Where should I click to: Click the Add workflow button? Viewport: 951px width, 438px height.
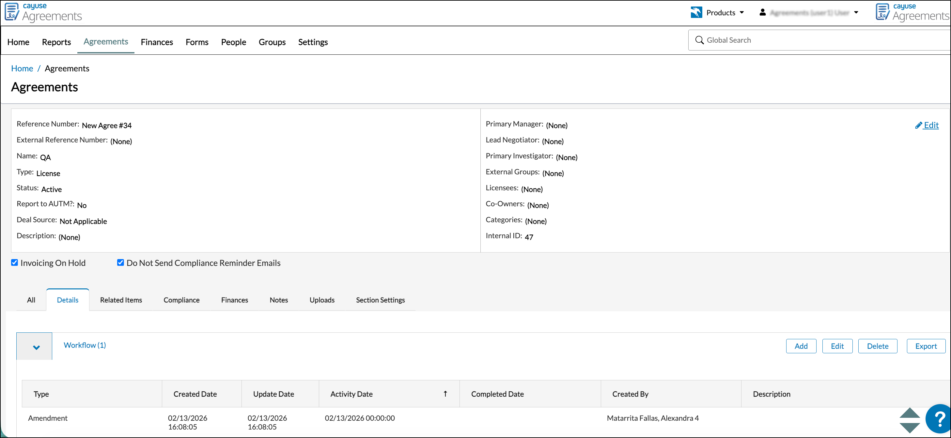pos(801,346)
